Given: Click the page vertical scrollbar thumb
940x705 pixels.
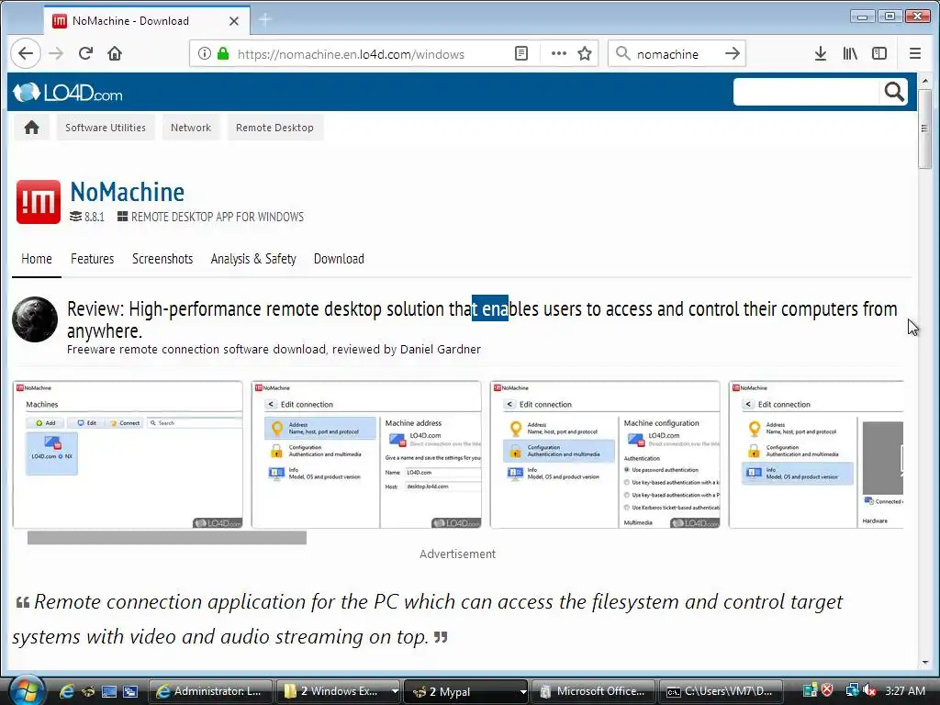Looking at the screenshot, I should (x=925, y=129).
